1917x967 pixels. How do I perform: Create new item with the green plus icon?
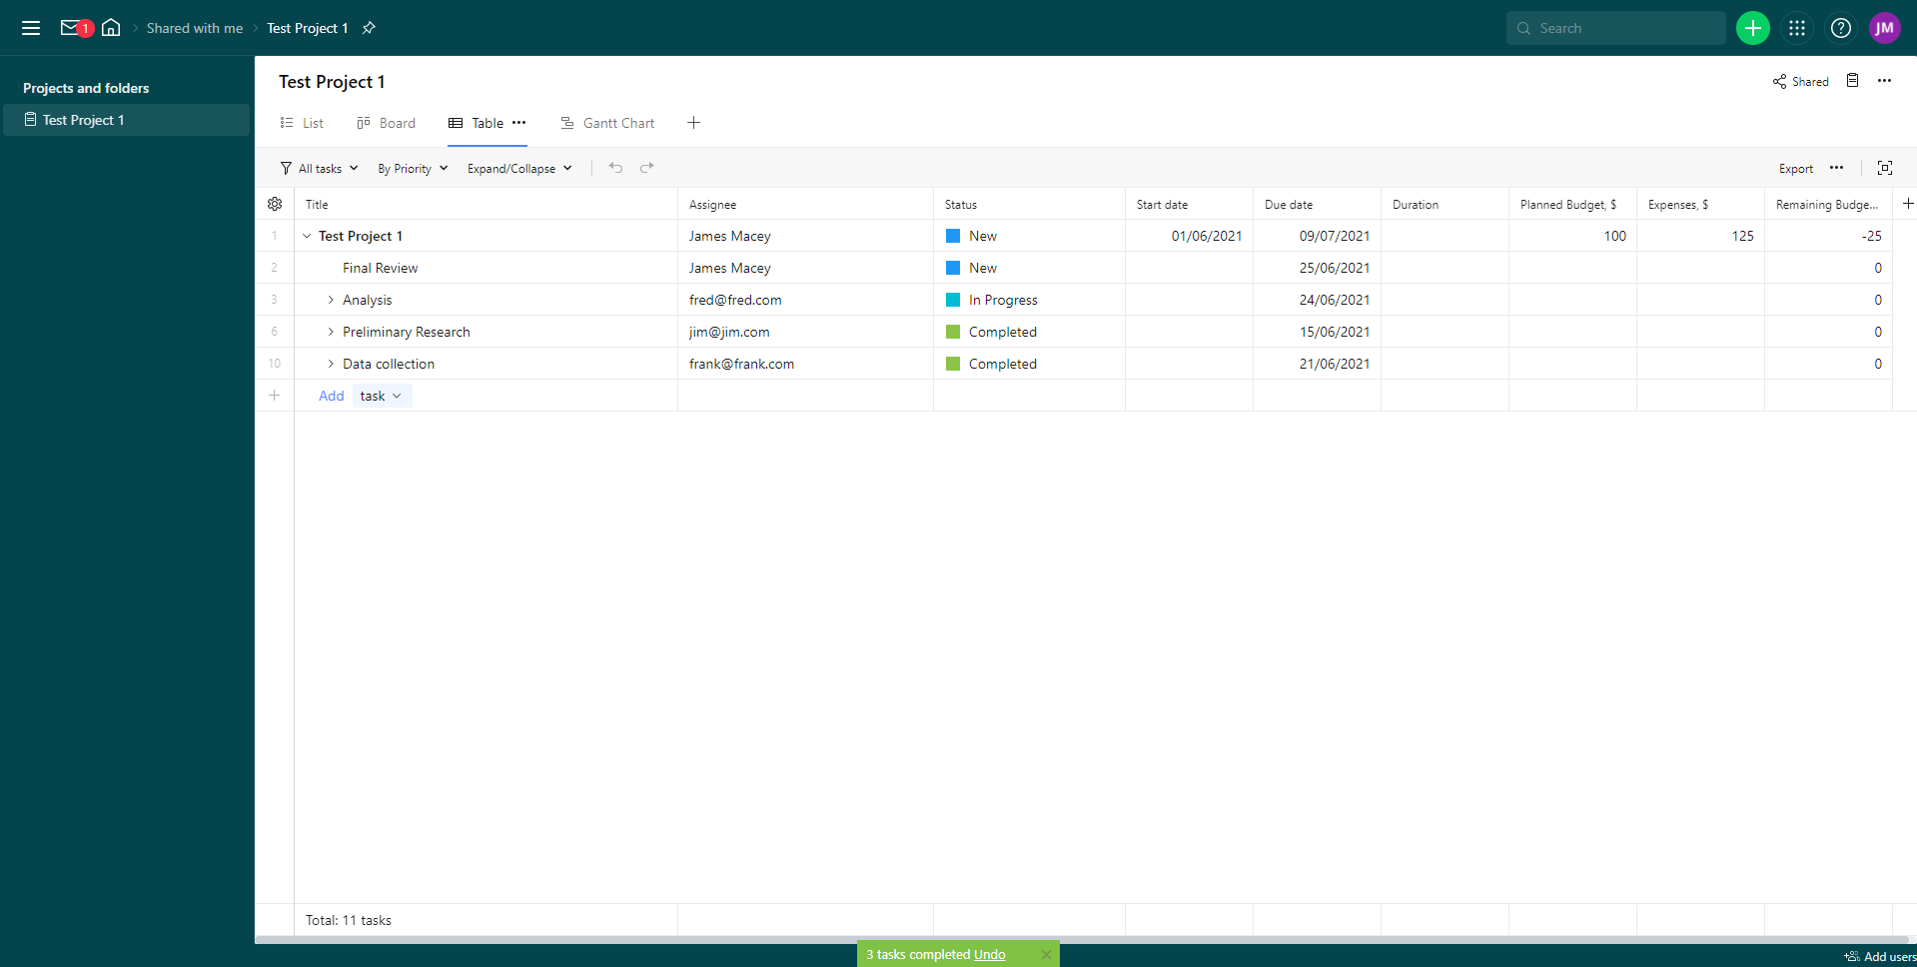coord(1752,28)
